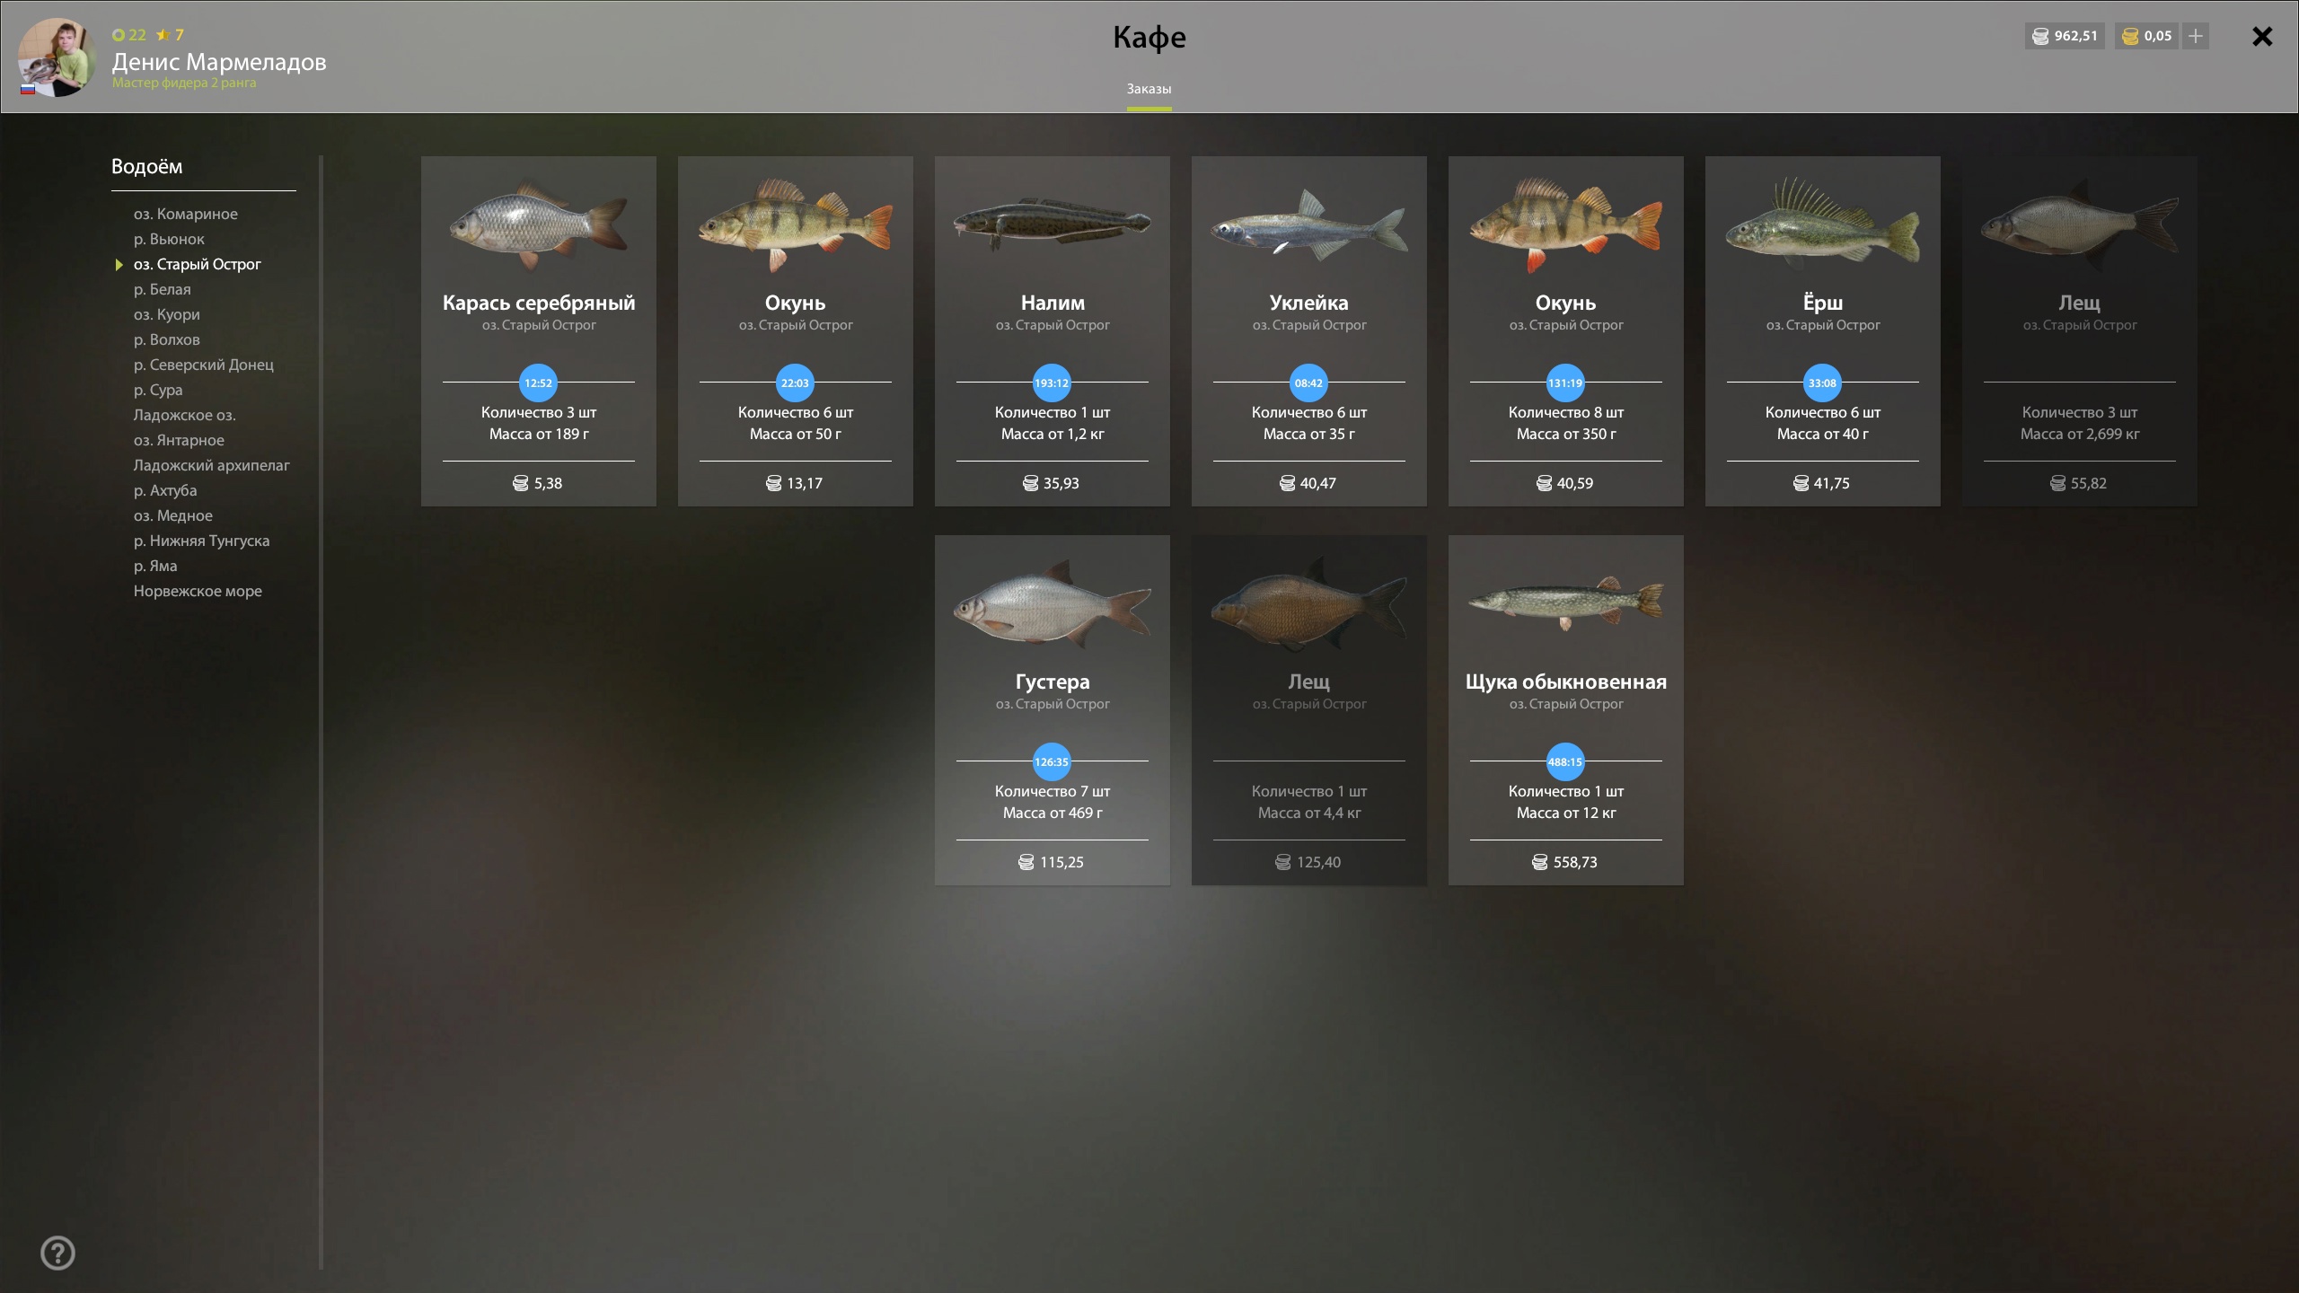The height and width of the screenshot is (1293, 2299).
Task: Close the Кафе window
Action: pos(2262,36)
